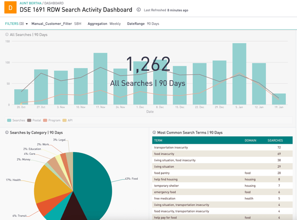297x220 pixels.
Task: Sort table by TERM column header
Action: 158,141
